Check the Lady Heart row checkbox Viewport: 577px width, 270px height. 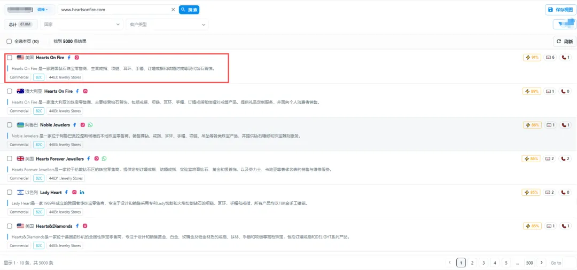pos(10,193)
